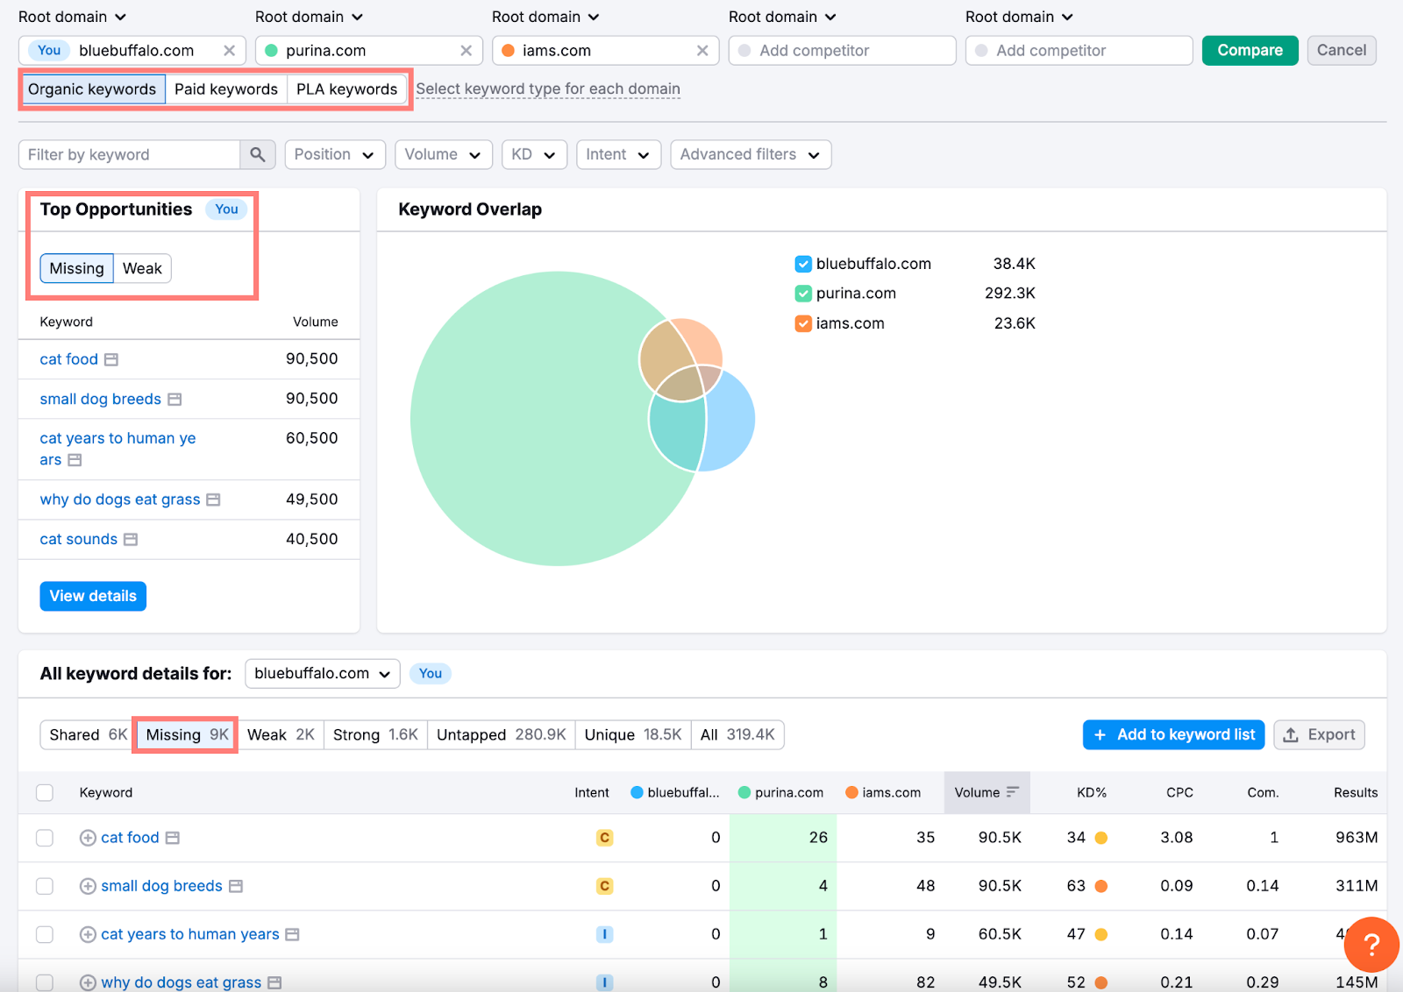Screen dimensions: 1403x992
Task: Expand the Intent filter dropdown
Action: (x=618, y=154)
